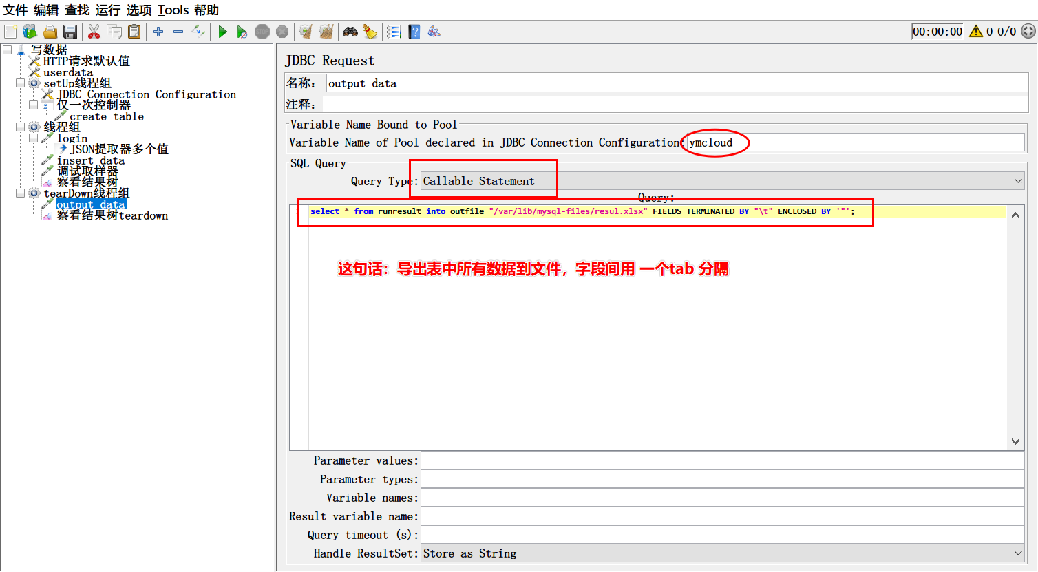This screenshot has width=1038, height=572.
Task: Open the Query Type dropdown
Action: (722, 181)
